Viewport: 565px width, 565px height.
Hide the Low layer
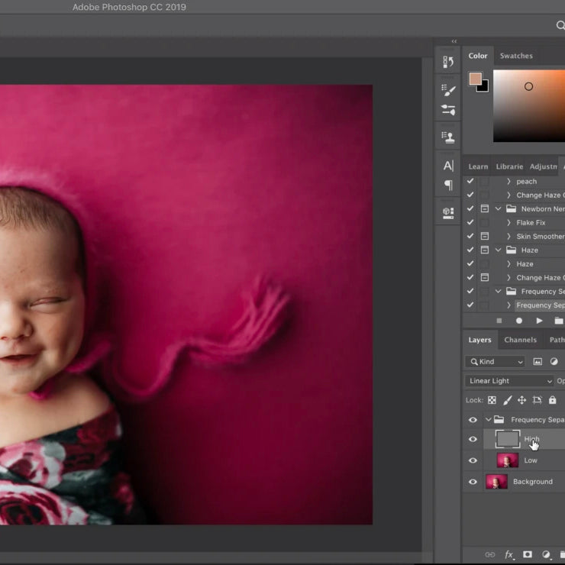click(473, 460)
